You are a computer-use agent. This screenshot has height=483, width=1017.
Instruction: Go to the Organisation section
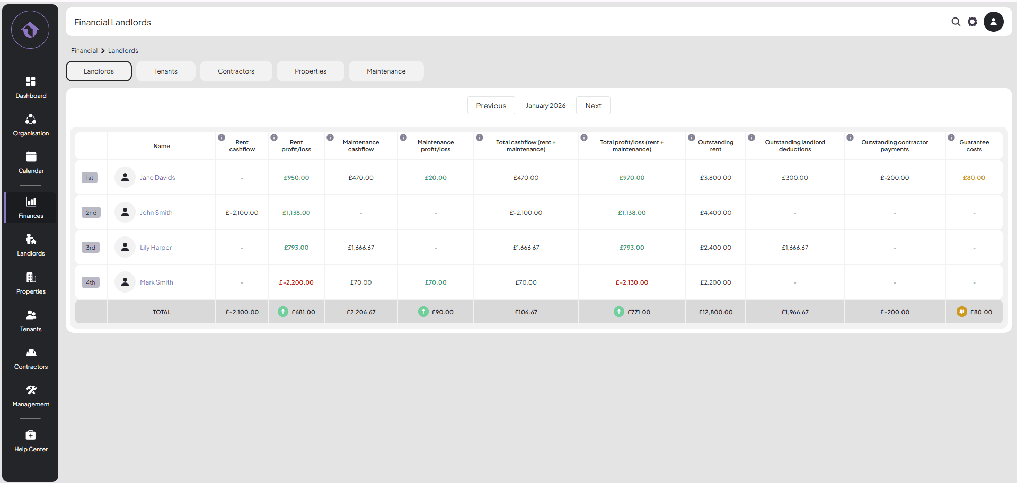[x=31, y=125]
